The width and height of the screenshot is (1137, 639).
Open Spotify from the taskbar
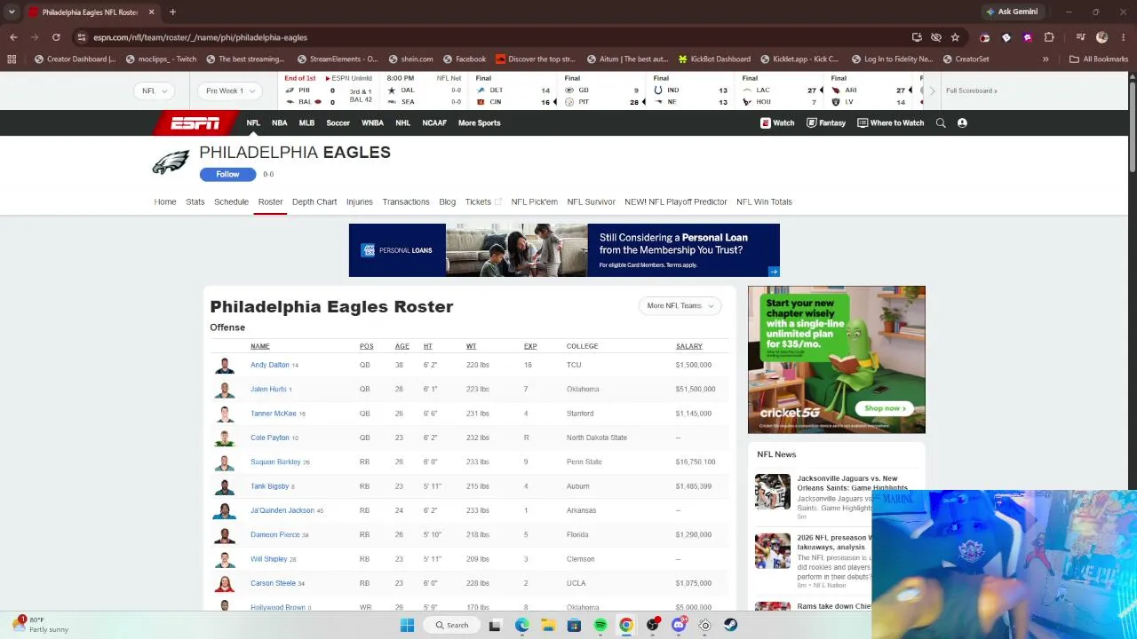coord(600,625)
